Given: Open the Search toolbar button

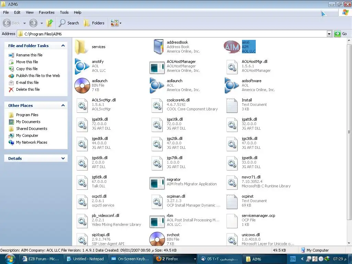Looking at the screenshot, I should (x=69, y=23).
